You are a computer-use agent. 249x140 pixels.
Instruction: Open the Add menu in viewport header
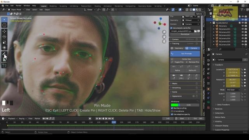point(41,10)
